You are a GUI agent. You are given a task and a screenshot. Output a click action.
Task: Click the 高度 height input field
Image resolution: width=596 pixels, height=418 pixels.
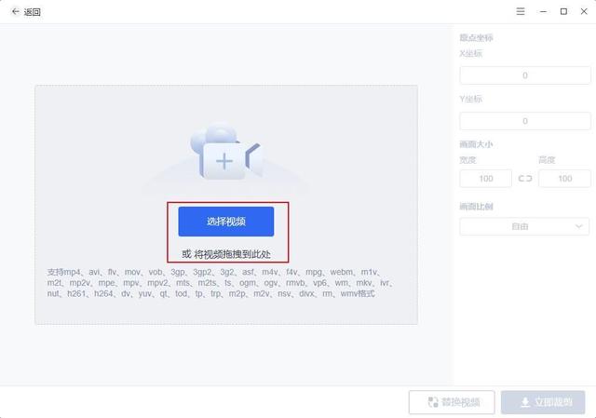click(565, 179)
